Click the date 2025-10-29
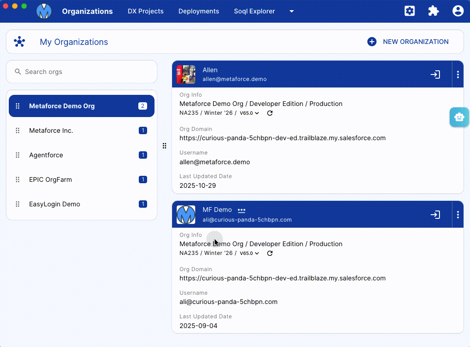Image resolution: width=470 pixels, height=347 pixels. tap(198, 186)
